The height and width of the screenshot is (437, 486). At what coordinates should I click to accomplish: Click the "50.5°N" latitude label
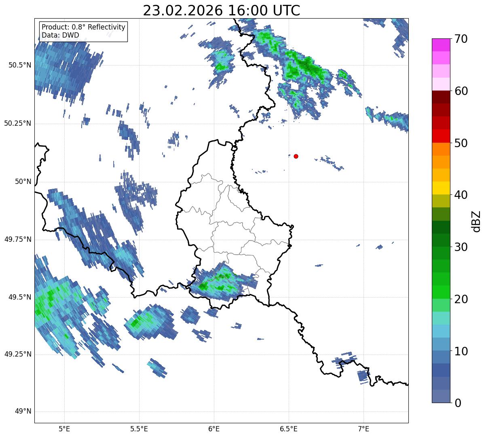(x=20, y=65)
